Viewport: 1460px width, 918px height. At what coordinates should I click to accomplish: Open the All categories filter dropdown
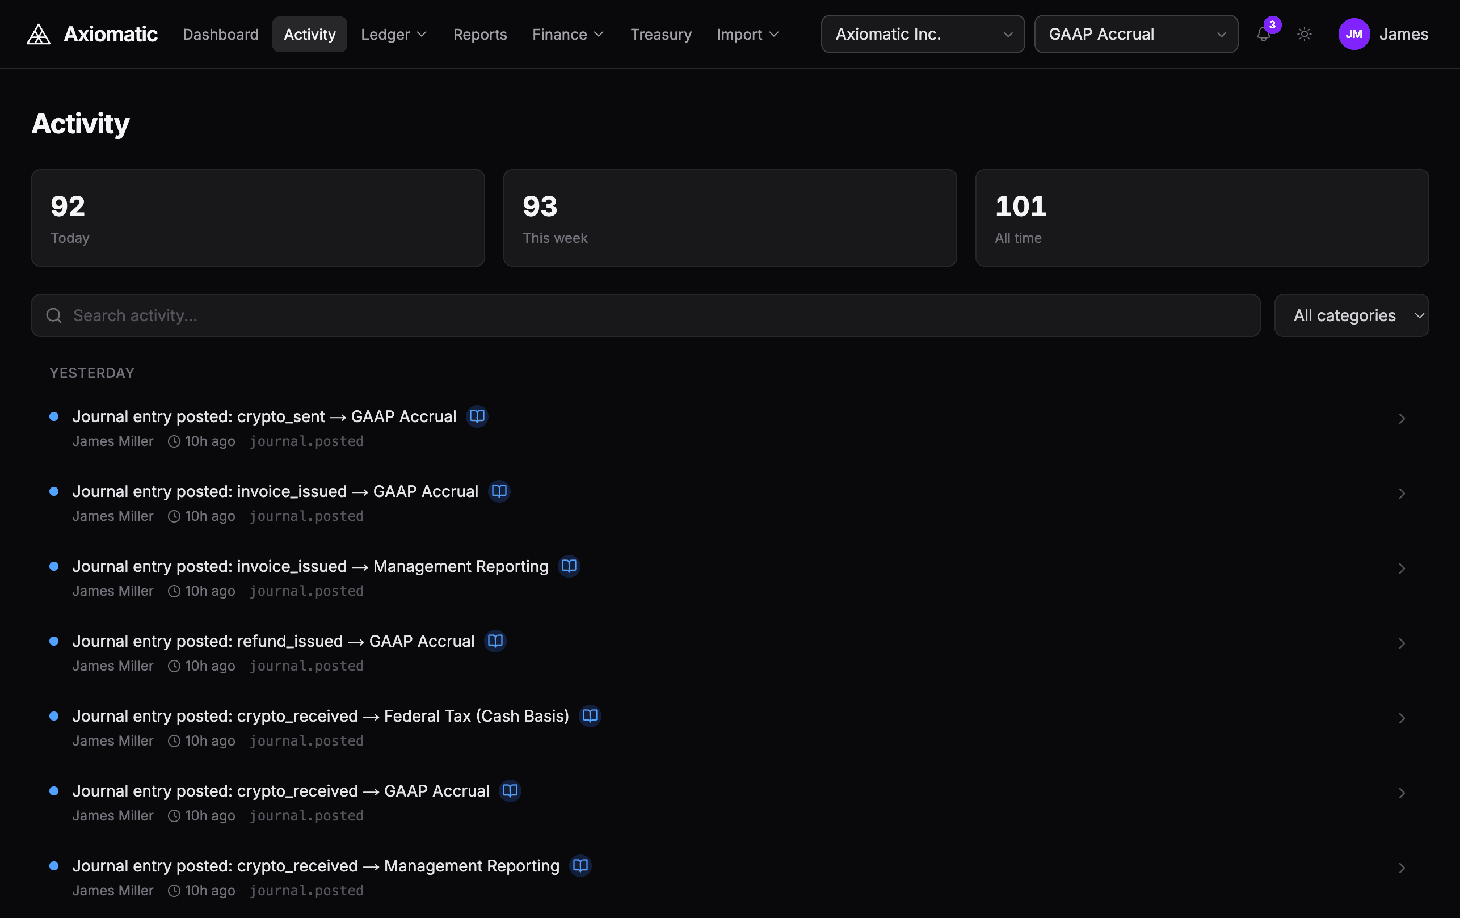point(1352,315)
